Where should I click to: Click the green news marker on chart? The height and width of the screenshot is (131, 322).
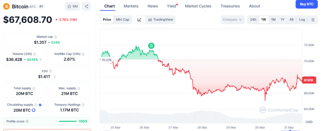[151, 46]
